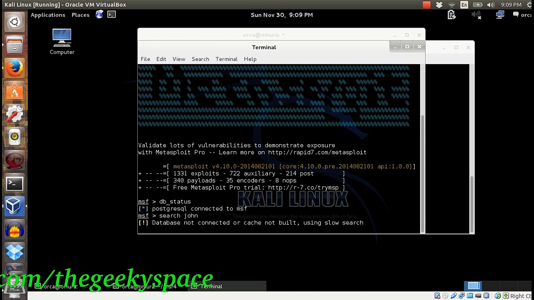The height and width of the screenshot is (300, 534).
Task: Click the '1331 exploits' stats line
Action: pos(241,173)
